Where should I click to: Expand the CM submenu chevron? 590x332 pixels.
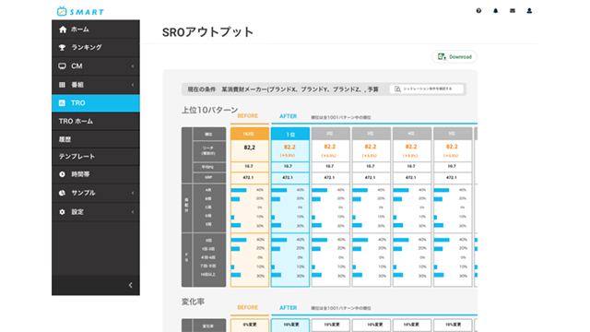click(x=133, y=66)
